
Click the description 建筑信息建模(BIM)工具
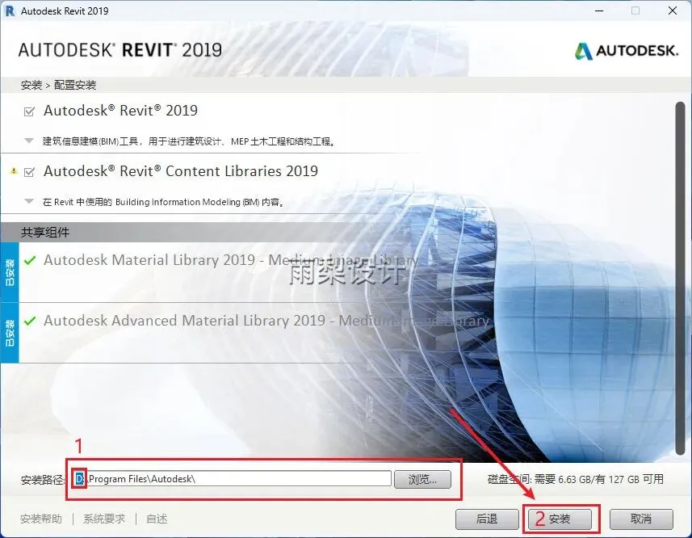[x=189, y=141]
